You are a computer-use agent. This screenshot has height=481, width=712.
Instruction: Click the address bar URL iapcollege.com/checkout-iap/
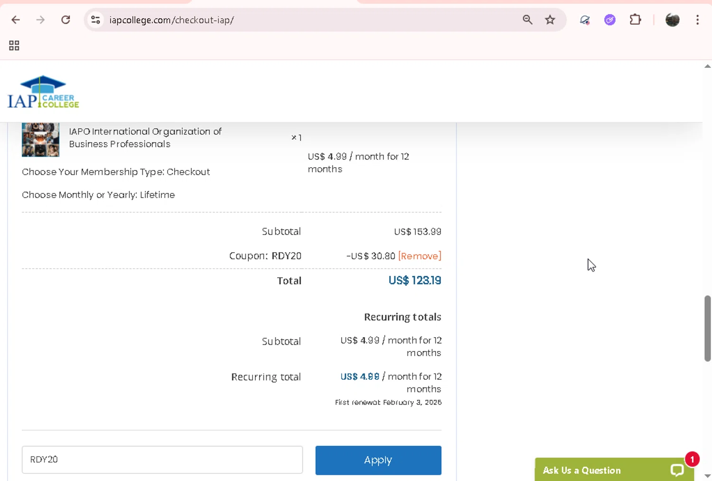171,20
